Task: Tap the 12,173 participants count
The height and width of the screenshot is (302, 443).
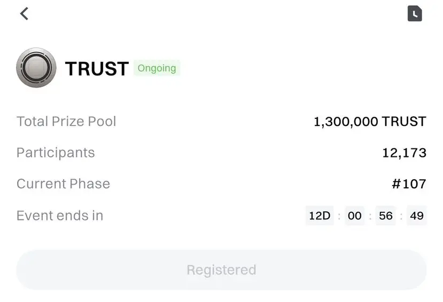Action: [x=404, y=153]
